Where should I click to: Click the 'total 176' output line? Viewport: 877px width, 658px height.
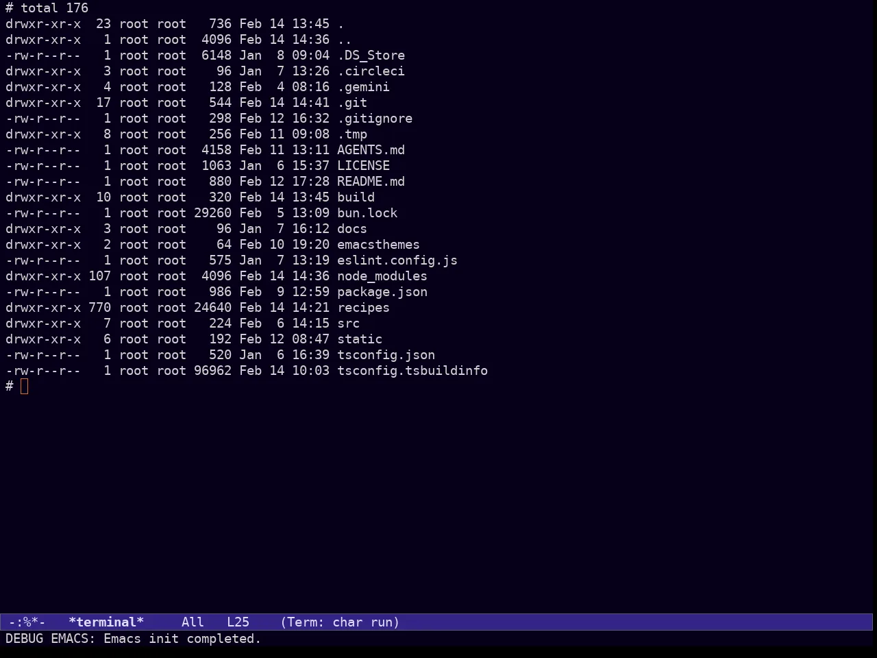[x=54, y=8]
